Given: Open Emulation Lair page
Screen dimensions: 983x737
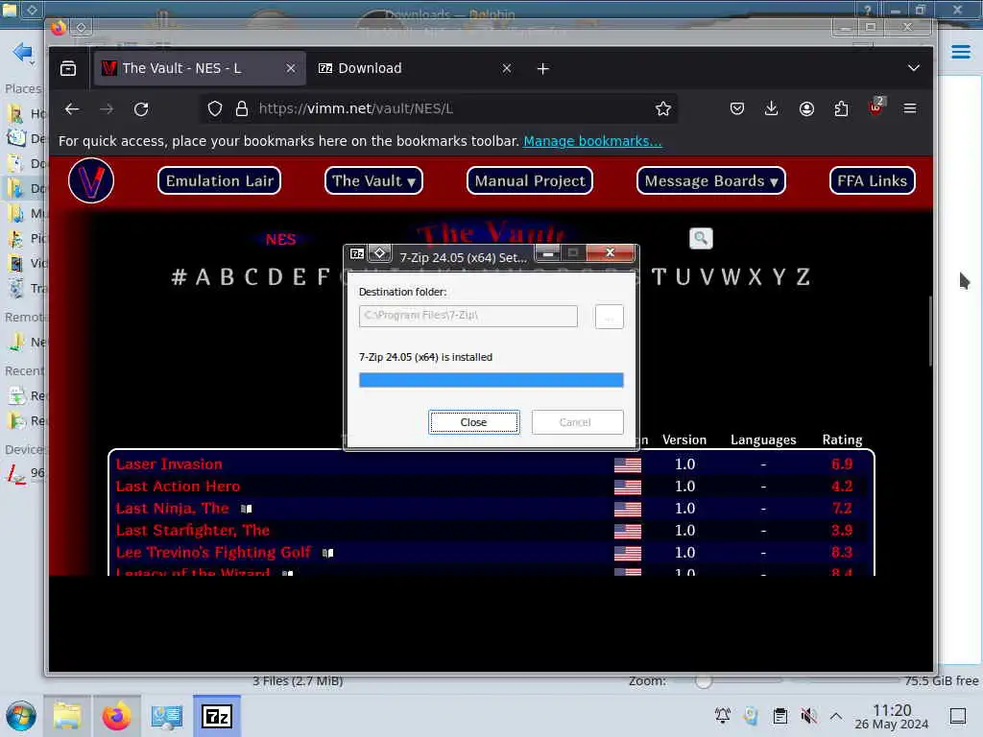Looking at the screenshot, I should 220,181.
